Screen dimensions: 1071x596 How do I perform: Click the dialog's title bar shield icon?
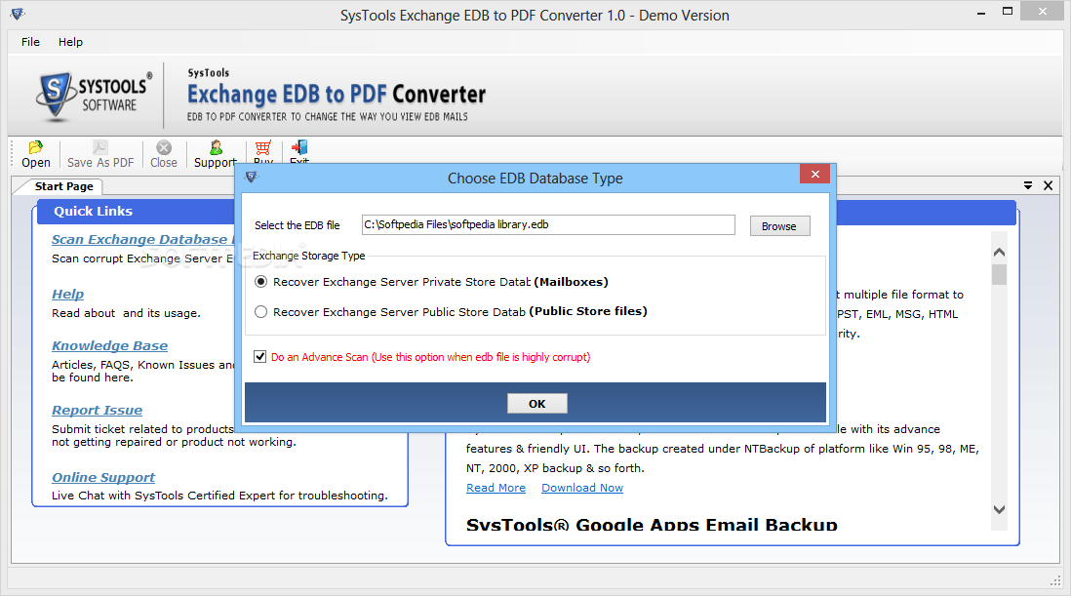point(252,177)
